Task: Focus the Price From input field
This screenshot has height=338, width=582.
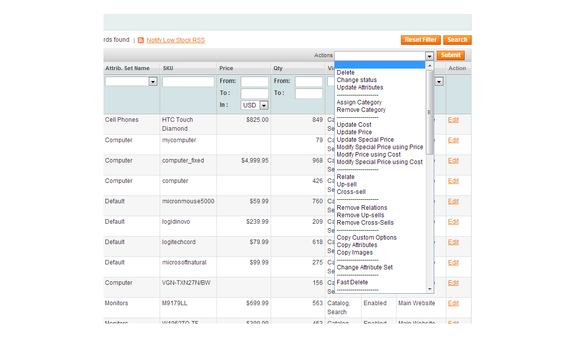Action: [255, 82]
